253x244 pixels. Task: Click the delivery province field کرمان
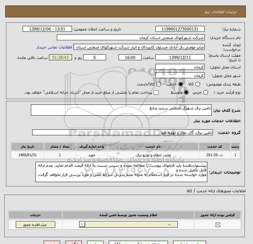tap(180, 67)
